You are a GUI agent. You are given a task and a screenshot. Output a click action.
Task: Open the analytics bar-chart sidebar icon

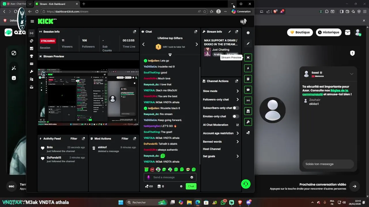pos(32,49)
